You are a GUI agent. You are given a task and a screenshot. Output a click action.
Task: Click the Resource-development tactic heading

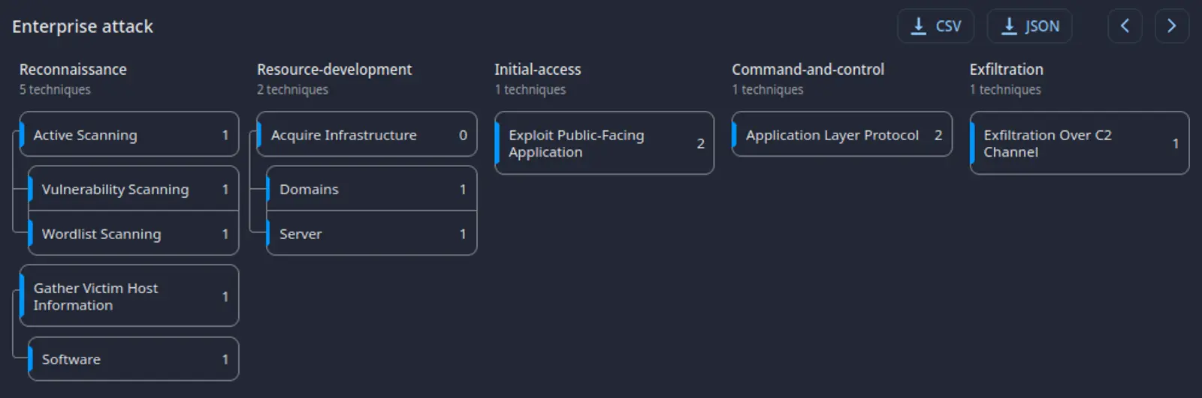334,70
